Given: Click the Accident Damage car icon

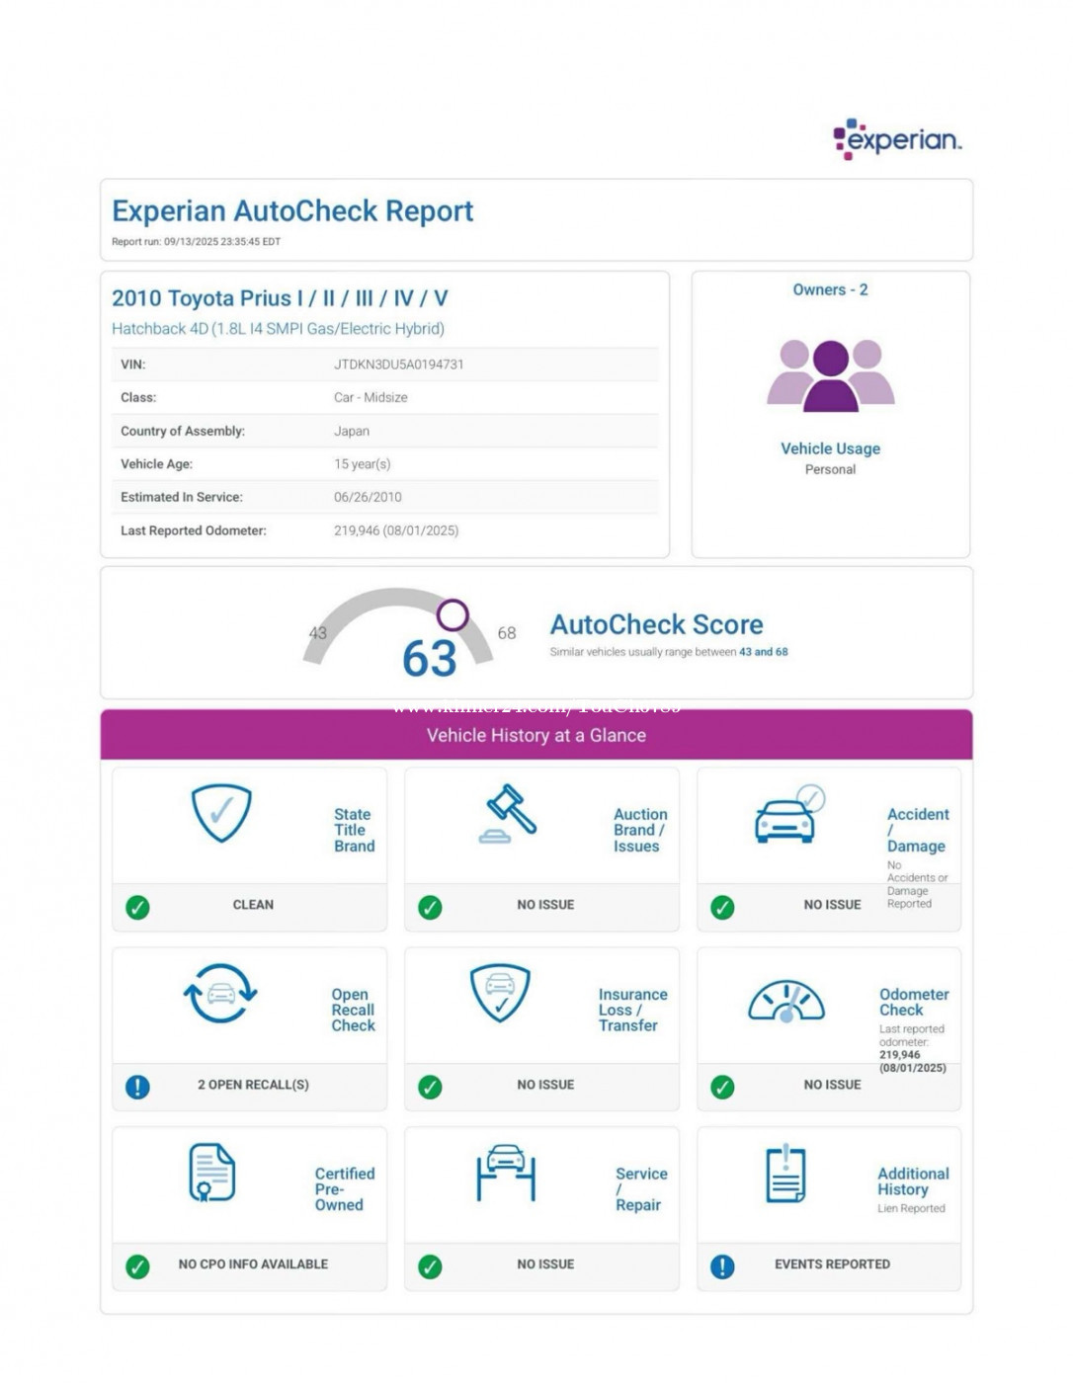Looking at the screenshot, I should tap(787, 816).
